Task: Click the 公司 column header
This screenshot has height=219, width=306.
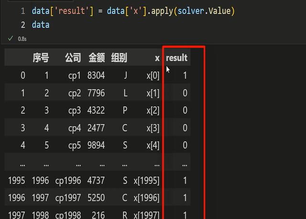Action: coord(73,58)
